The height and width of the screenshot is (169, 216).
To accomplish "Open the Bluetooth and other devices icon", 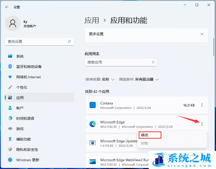I will click(10, 67).
